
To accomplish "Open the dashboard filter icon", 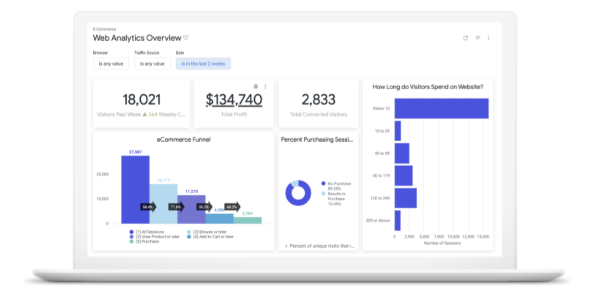I will click(478, 38).
